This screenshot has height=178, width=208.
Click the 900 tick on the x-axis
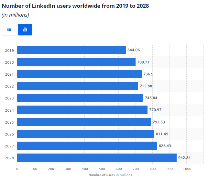coord(170,169)
